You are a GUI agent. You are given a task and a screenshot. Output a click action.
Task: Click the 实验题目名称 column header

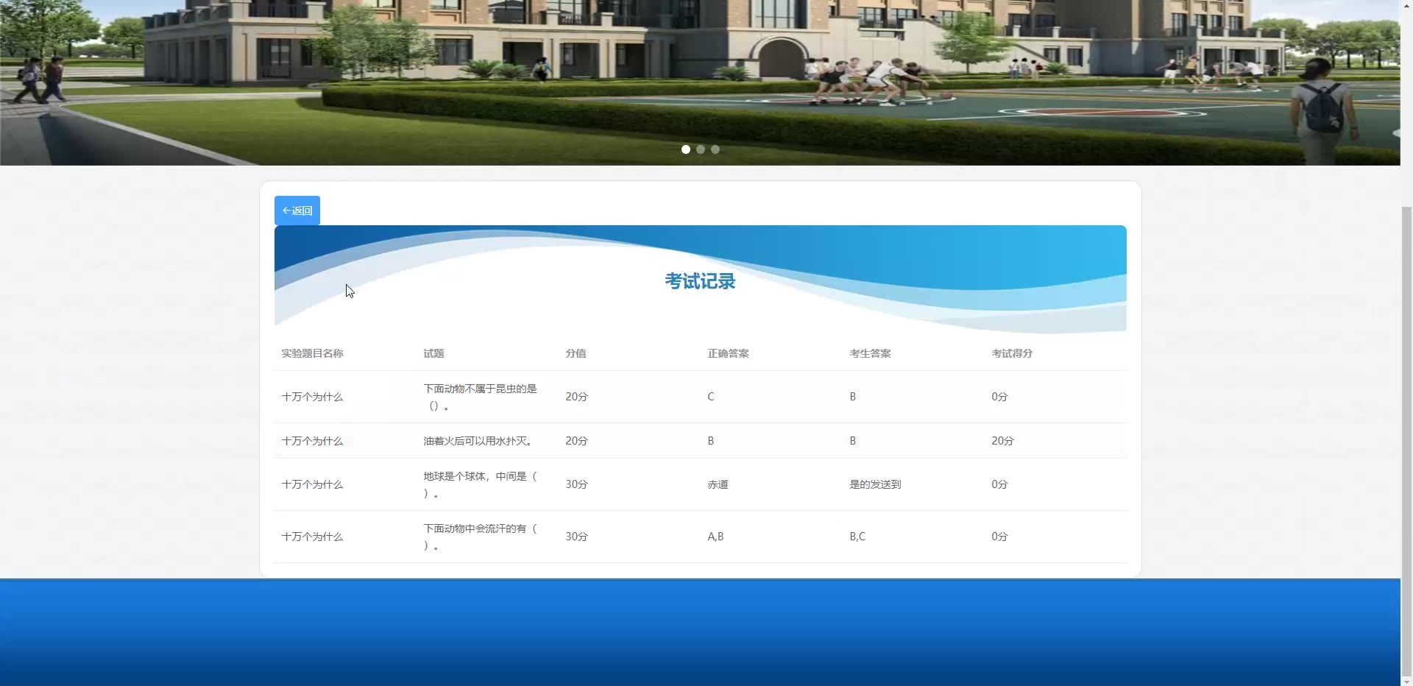tap(312, 353)
